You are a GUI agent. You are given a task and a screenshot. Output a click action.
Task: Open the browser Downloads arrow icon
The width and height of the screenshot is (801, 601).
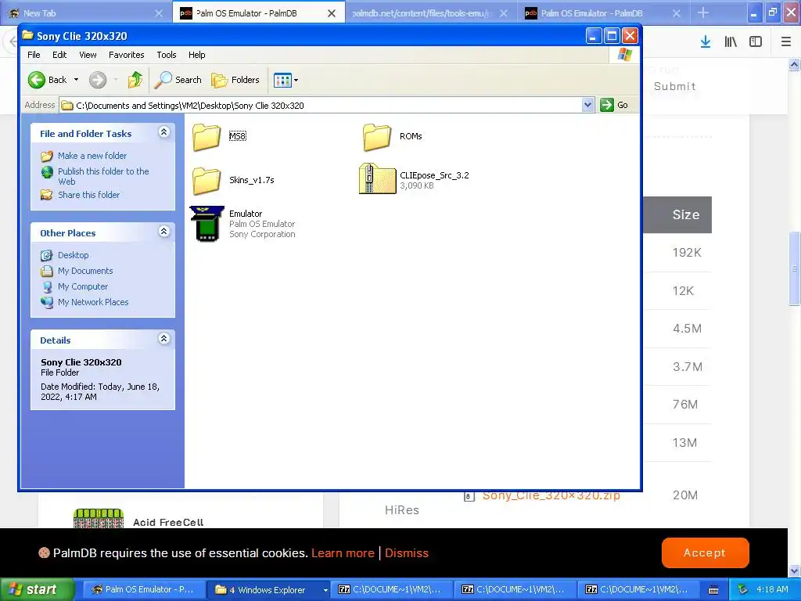[706, 42]
